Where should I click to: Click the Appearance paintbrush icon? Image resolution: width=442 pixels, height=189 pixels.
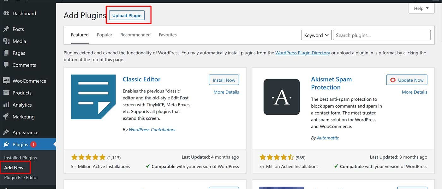pyautogui.click(x=6, y=133)
